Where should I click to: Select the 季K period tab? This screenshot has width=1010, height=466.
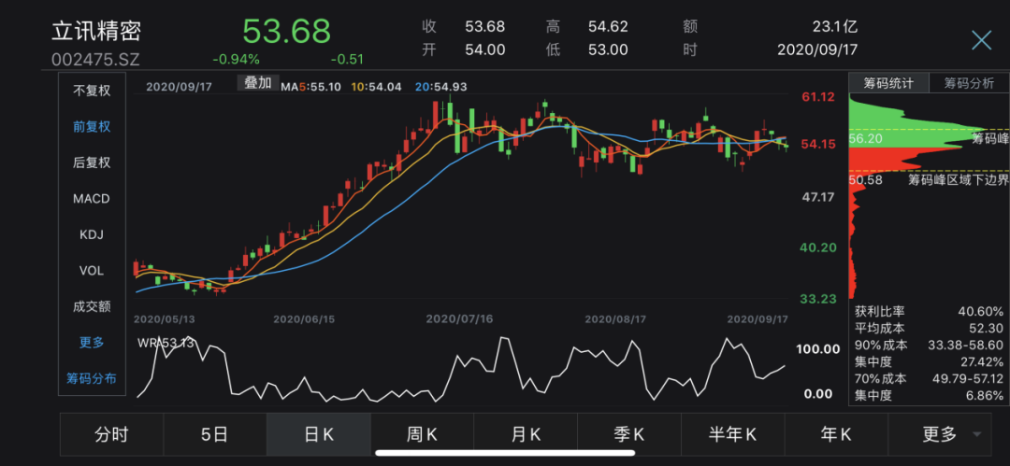pyautogui.click(x=629, y=435)
